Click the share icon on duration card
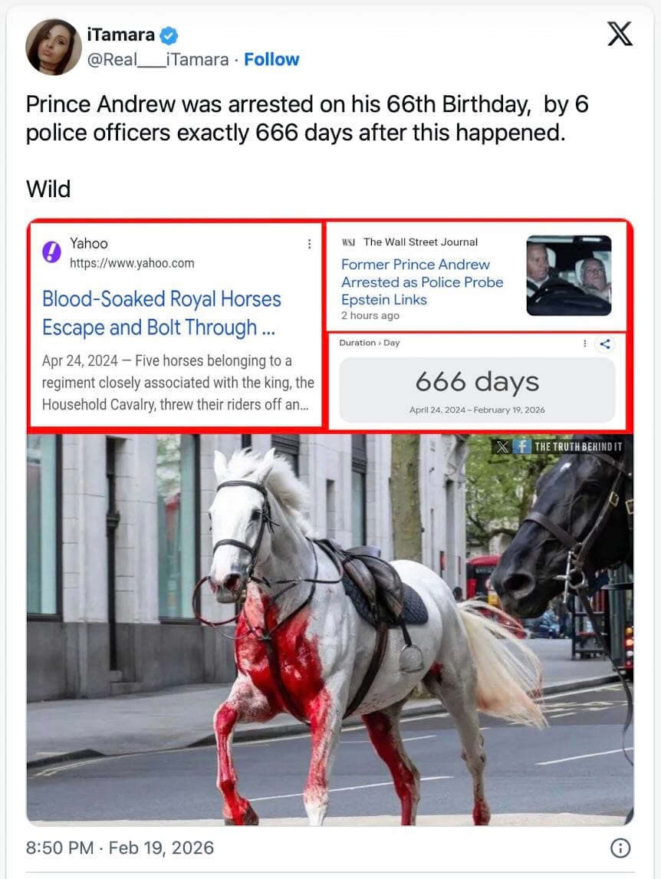The image size is (661, 879). (605, 344)
